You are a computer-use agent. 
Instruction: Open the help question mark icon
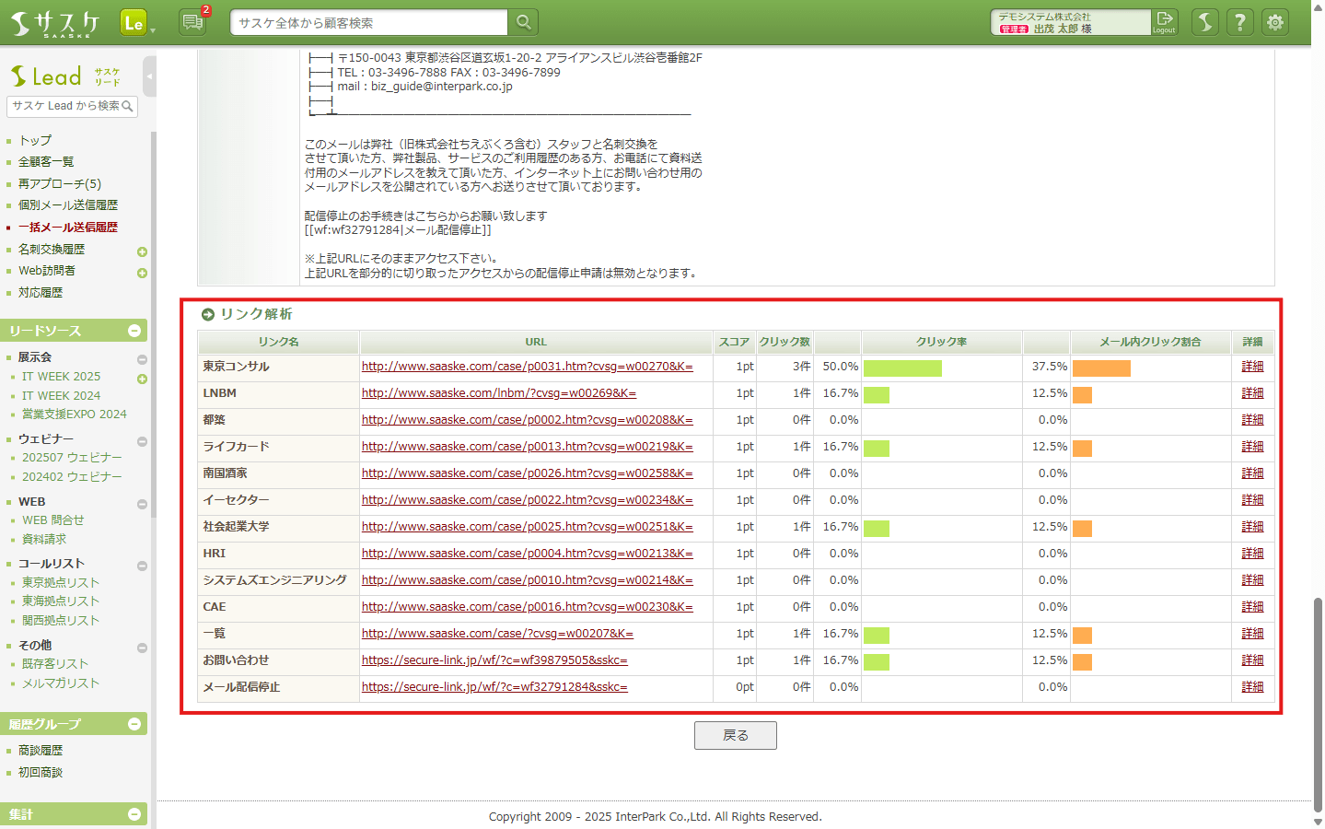1239,22
